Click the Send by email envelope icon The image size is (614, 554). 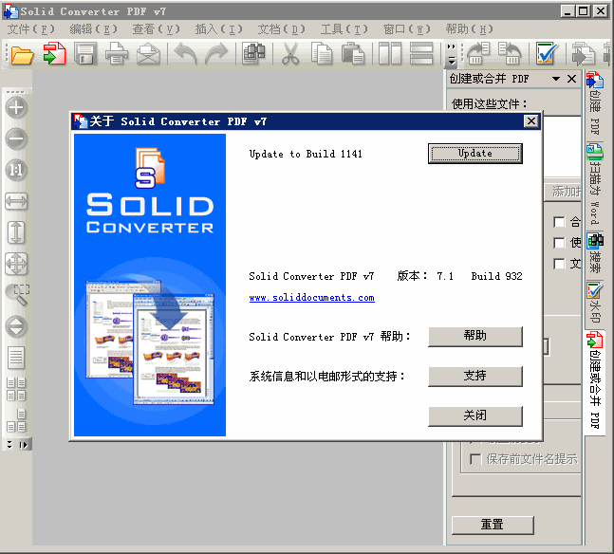pyautogui.click(x=148, y=54)
